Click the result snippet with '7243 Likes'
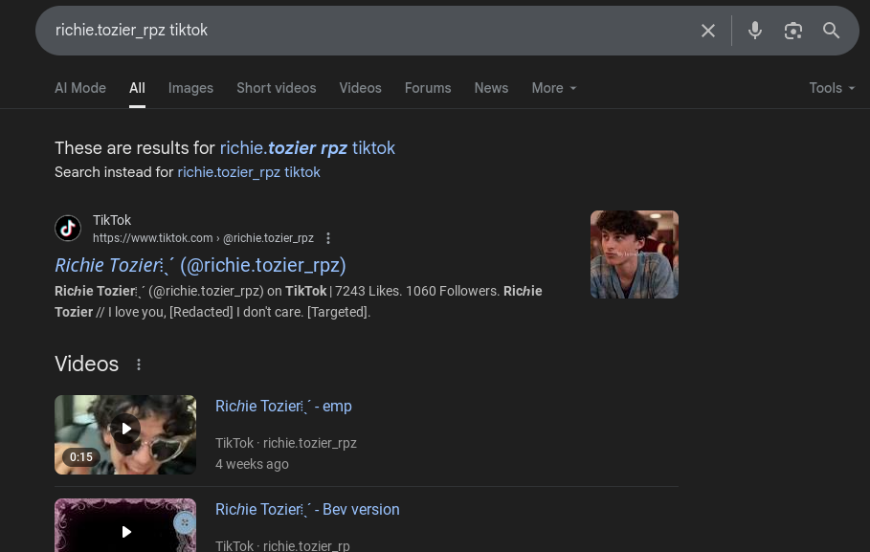The height and width of the screenshot is (552, 870). click(299, 301)
